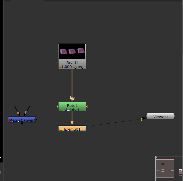Click the bg input label above Roto1
The height and width of the screenshot is (181, 183).
(72, 98)
